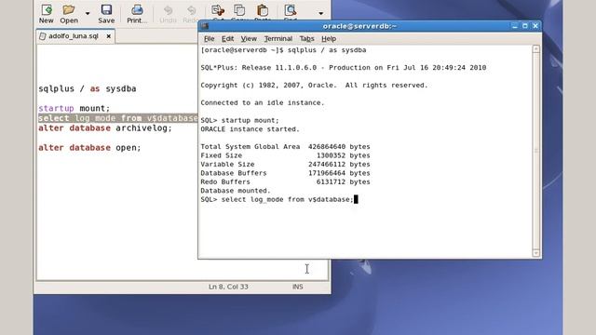Open the View menu in terminal

coord(249,39)
